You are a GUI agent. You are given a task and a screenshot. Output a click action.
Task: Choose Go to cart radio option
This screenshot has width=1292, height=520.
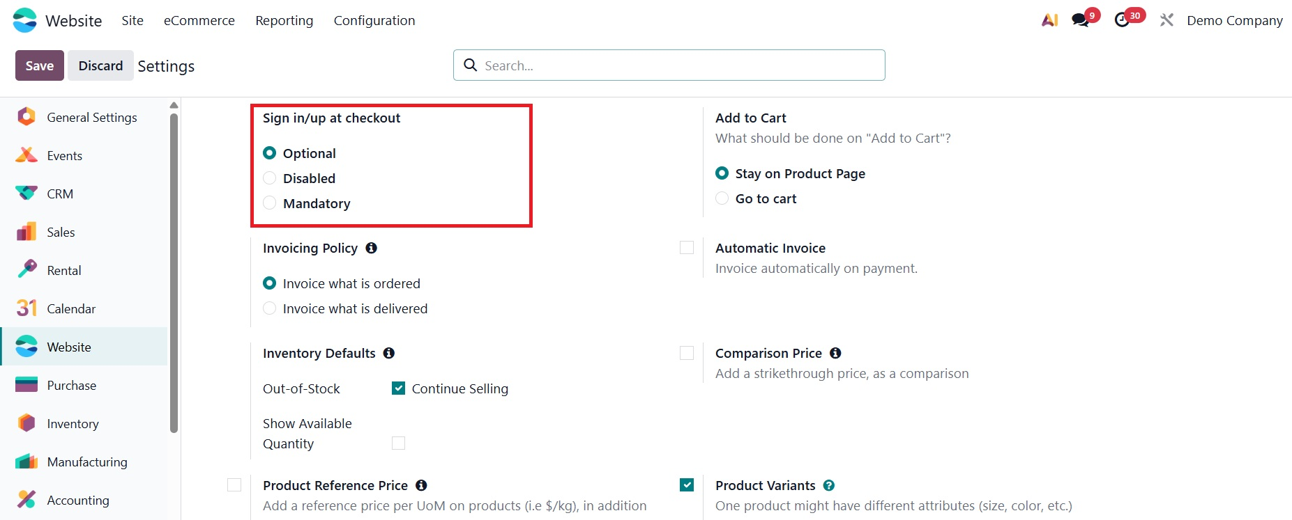pyautogui.click(x=722, y=198)
